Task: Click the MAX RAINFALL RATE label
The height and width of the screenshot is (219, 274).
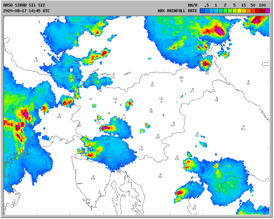Action: (177, 11)
